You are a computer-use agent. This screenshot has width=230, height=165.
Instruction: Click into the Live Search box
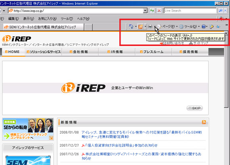point(190,11)
